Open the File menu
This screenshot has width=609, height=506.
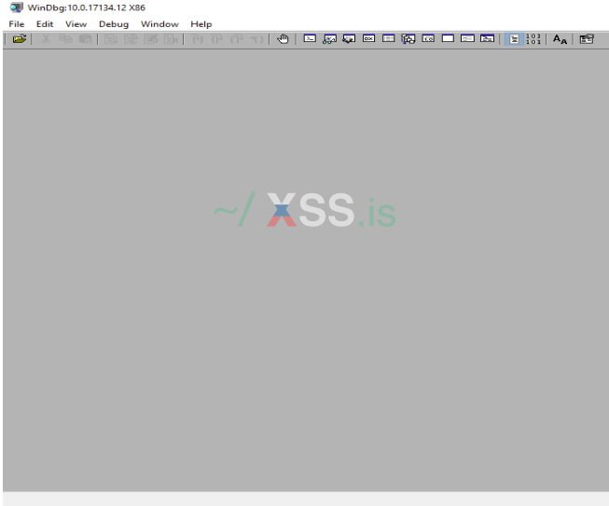17,24
